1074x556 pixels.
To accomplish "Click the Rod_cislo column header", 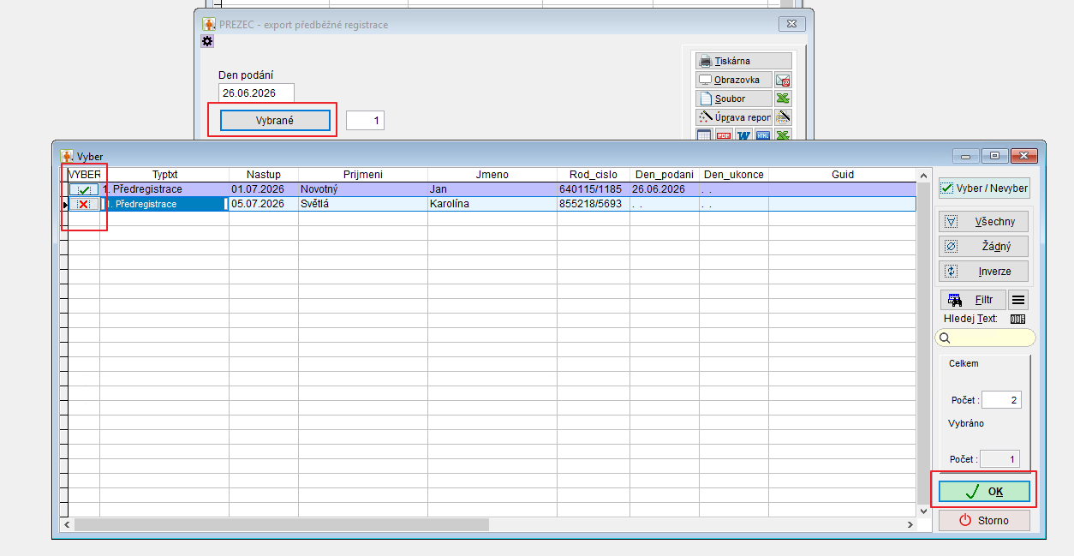I will point(594,175).
